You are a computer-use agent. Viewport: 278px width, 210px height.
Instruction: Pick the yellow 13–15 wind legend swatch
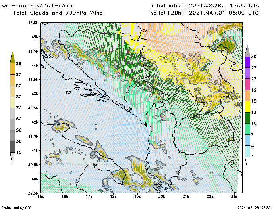(247, 107)
